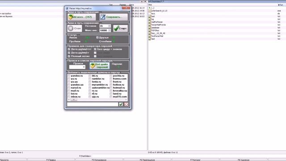Check the yandex.ua domain box

69,85
